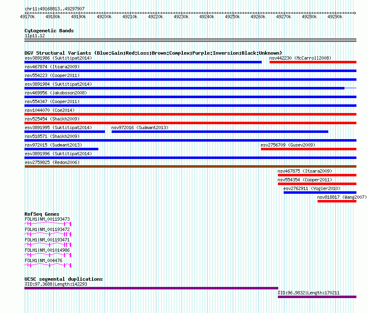Click the 49200k ruler tick label
The width and height of the screenshot is (368, 313).
point(104,17)
